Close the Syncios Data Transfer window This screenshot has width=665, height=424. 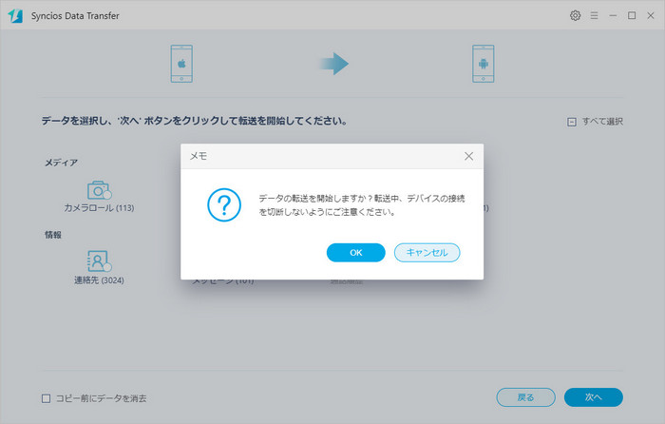click(x=651, y=16)
